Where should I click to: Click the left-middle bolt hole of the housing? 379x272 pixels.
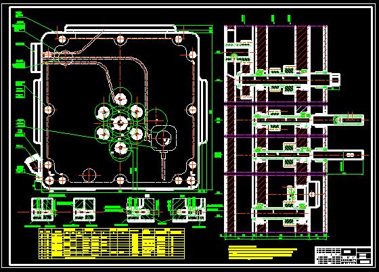pos(49,110)
